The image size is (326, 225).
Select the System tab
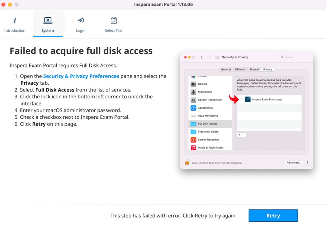48,24
